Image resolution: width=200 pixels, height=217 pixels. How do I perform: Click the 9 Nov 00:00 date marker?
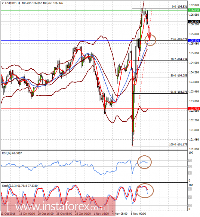tap(138, 214)
